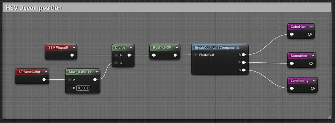Click the Float3 (V3) input pin
Screen dimensions: 335x123
click(x=196, y=55)
